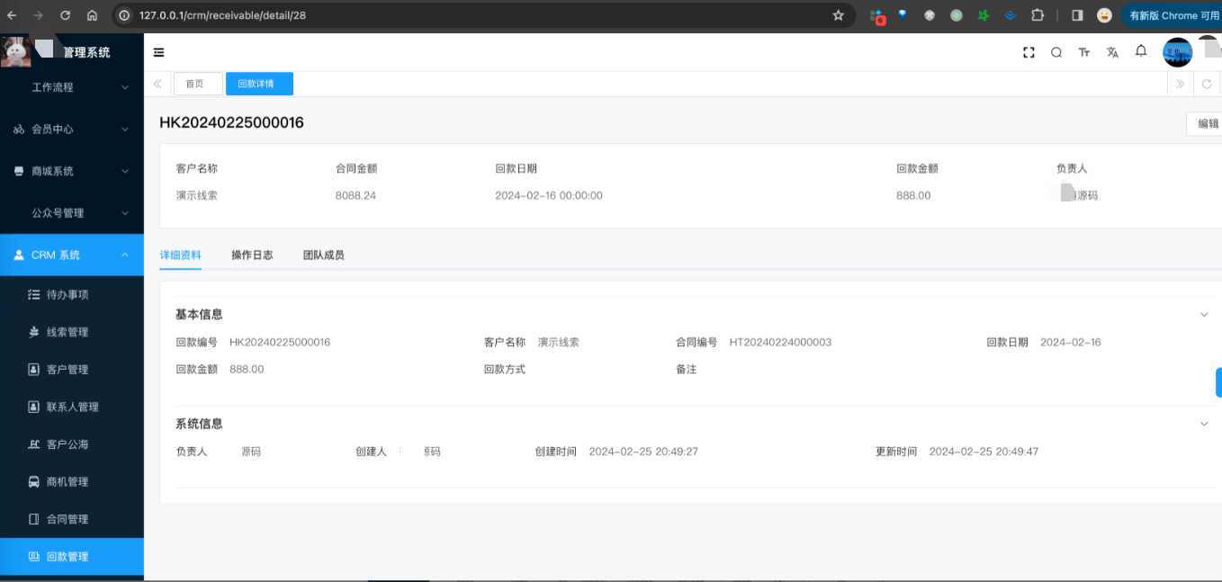Click the hamburger menu collapse icon
This screenshot has width=1222, height=582.
[159, 52]
